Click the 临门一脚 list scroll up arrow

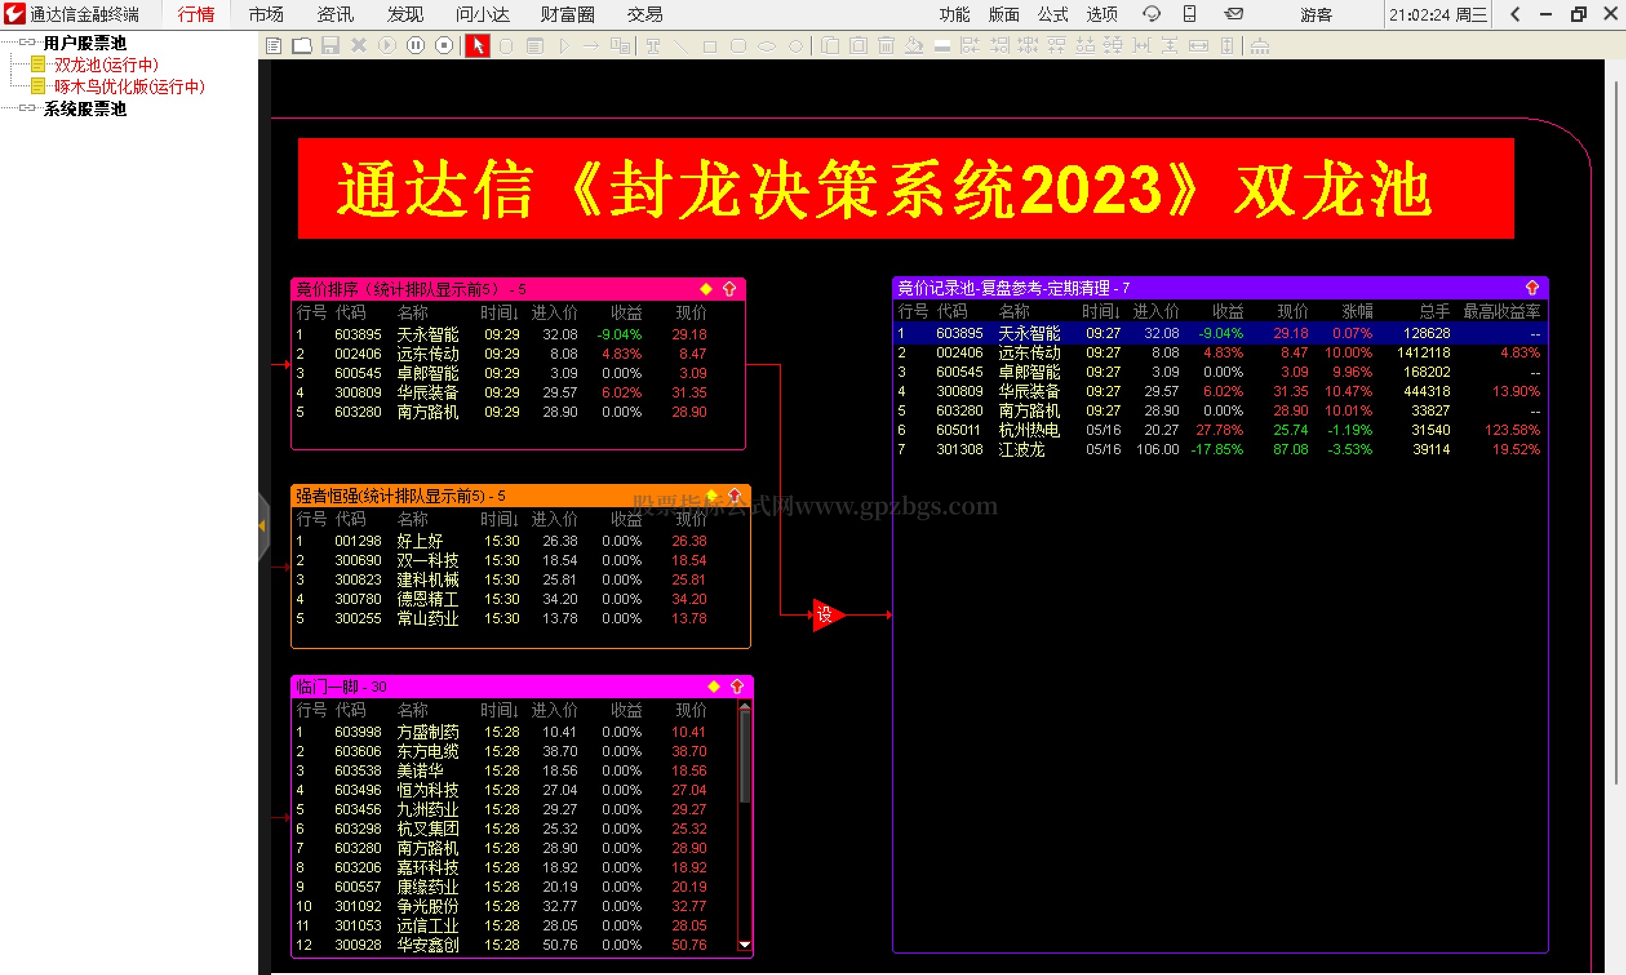[x=745, y=707]
